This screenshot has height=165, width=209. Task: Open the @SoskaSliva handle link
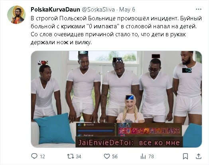tap(98, 10)
